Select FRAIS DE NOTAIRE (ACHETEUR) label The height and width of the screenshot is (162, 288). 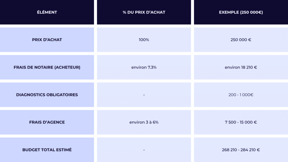[x=47, y=67]
